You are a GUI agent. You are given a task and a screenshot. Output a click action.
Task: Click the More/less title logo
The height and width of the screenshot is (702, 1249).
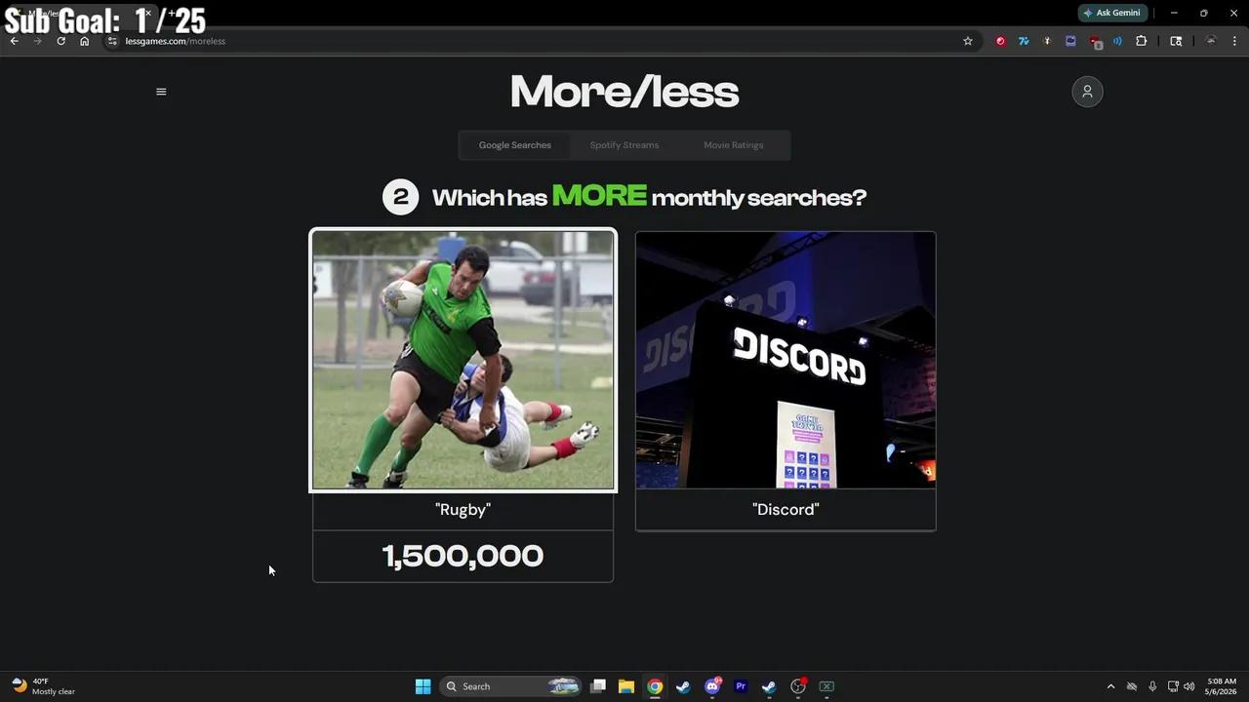point(624,92)
